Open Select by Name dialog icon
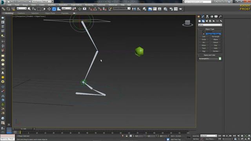Image resolution: width=251 pixels, height=141 pixels. tap(34, 9)
